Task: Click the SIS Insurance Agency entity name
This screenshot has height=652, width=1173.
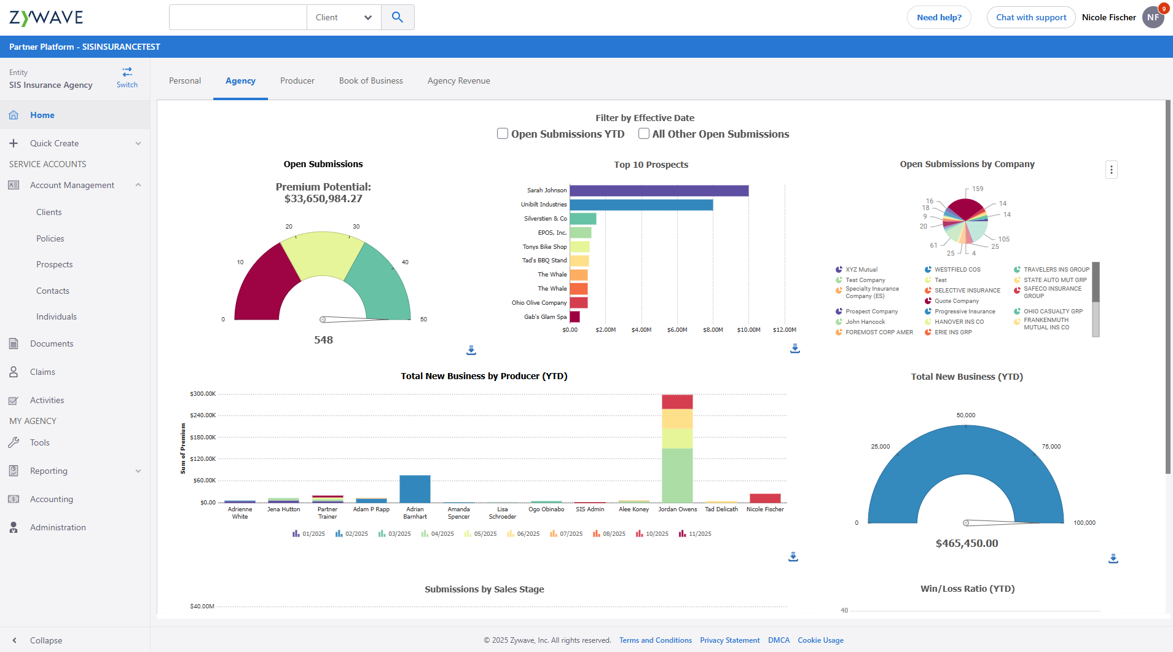Action: click(51, 85)
